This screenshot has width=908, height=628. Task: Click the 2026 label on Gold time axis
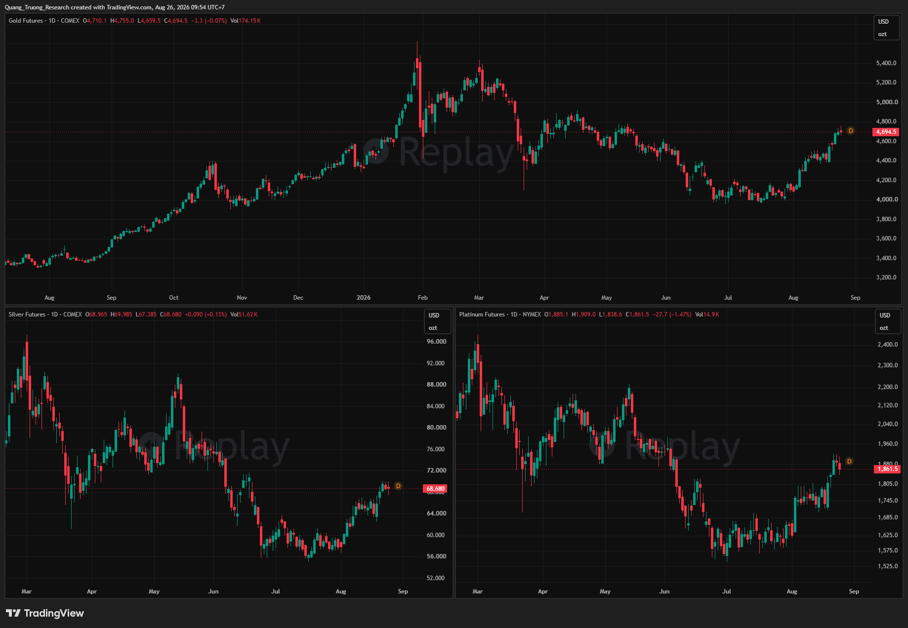pyautogui.click(x=364, y=298)
